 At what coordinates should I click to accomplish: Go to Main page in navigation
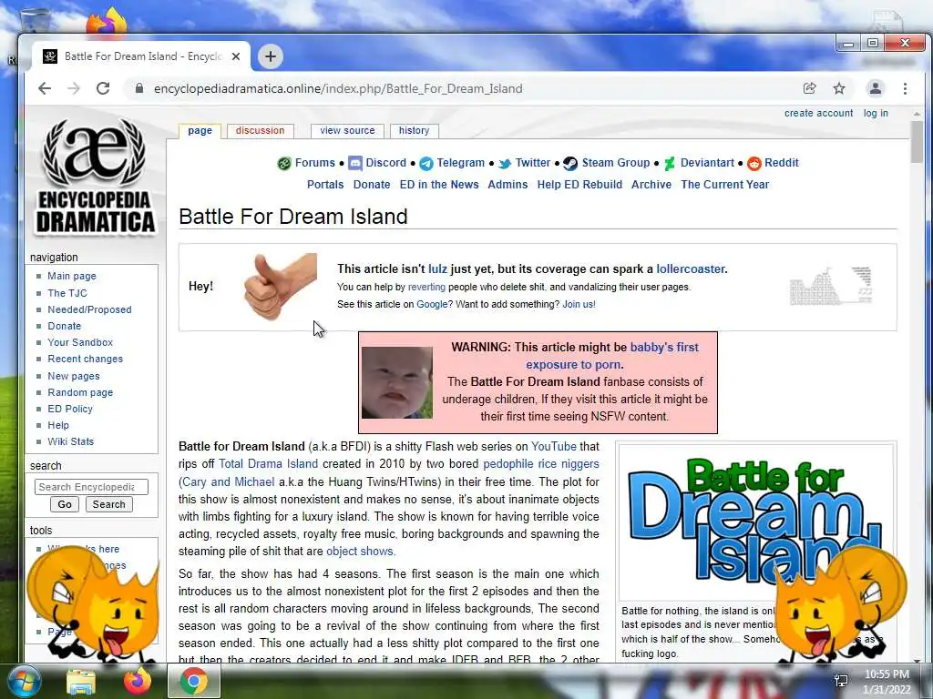pyautogui.click(x=72, y=276)
